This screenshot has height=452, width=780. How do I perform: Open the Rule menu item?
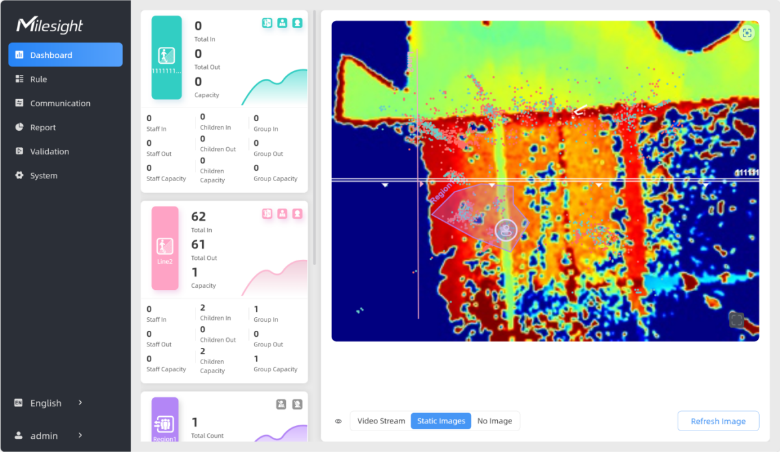click(38, 79)
